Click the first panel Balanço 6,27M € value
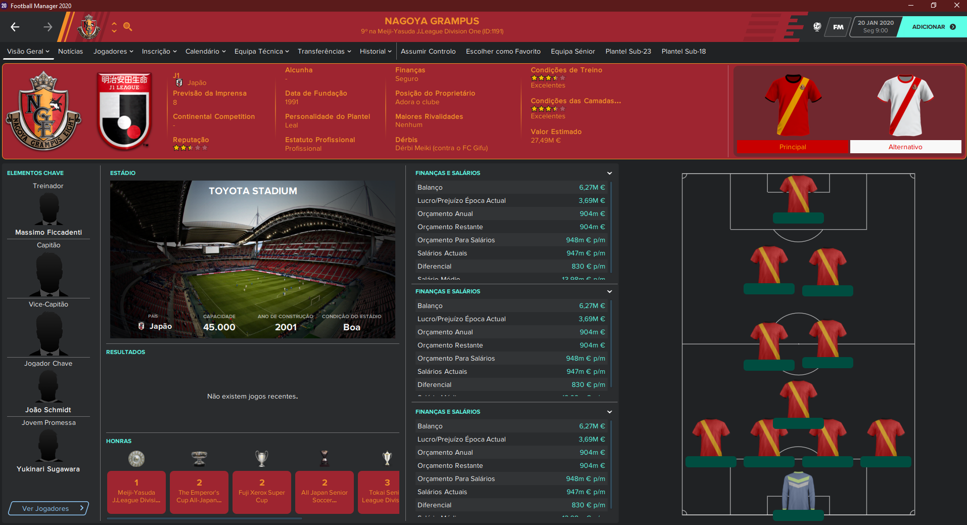Screen dimensions: 967x525 pos(592,187)
